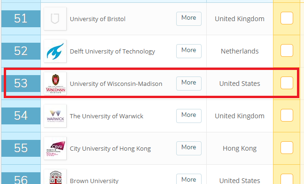The width and height of the screenshot is (304, 184).
Task: Click the Warwick university logo
Action: click(55, 116)
